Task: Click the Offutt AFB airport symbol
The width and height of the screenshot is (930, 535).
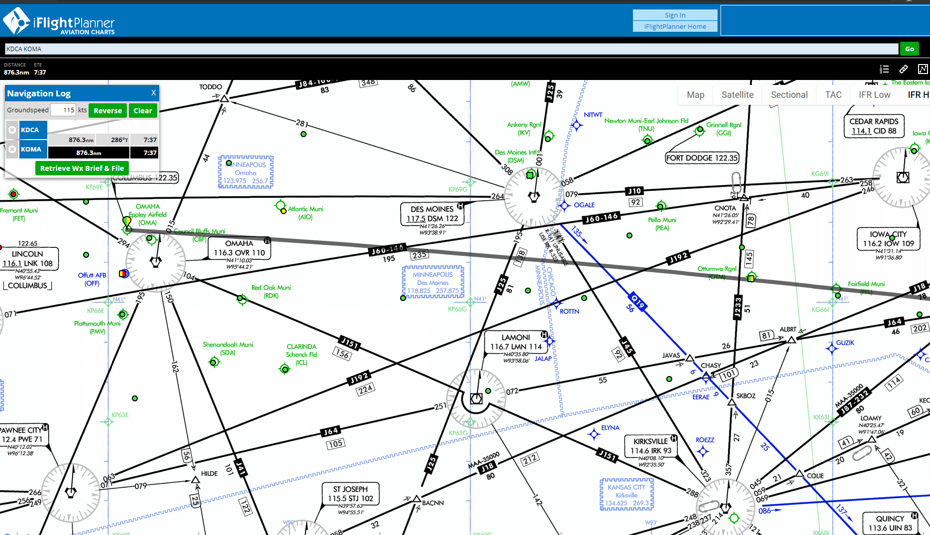Action: [123, 274]
